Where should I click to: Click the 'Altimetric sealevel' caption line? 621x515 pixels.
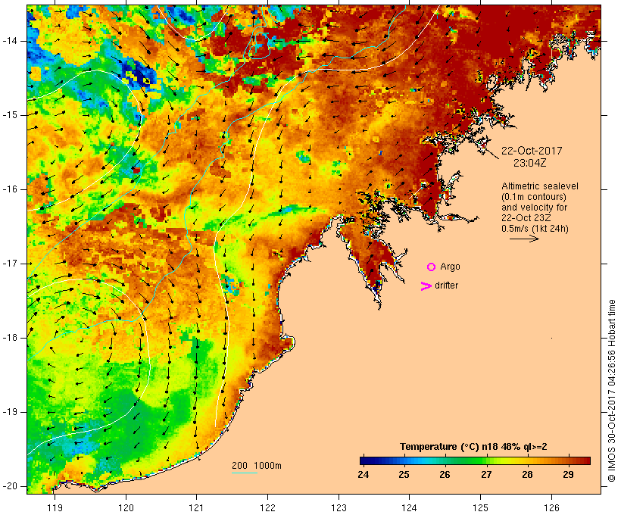tap(540, 186)
